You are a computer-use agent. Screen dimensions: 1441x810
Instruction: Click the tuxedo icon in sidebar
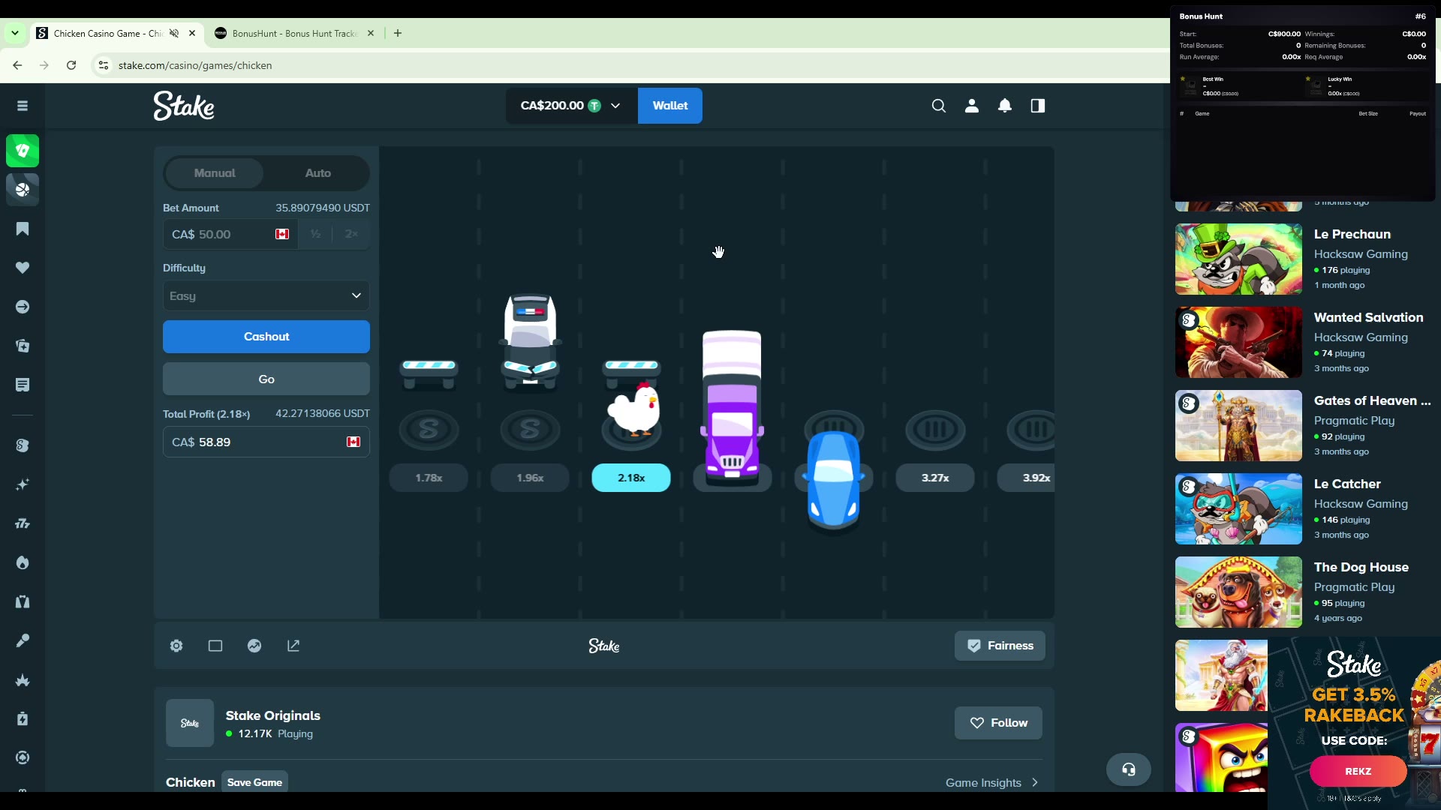23,601
